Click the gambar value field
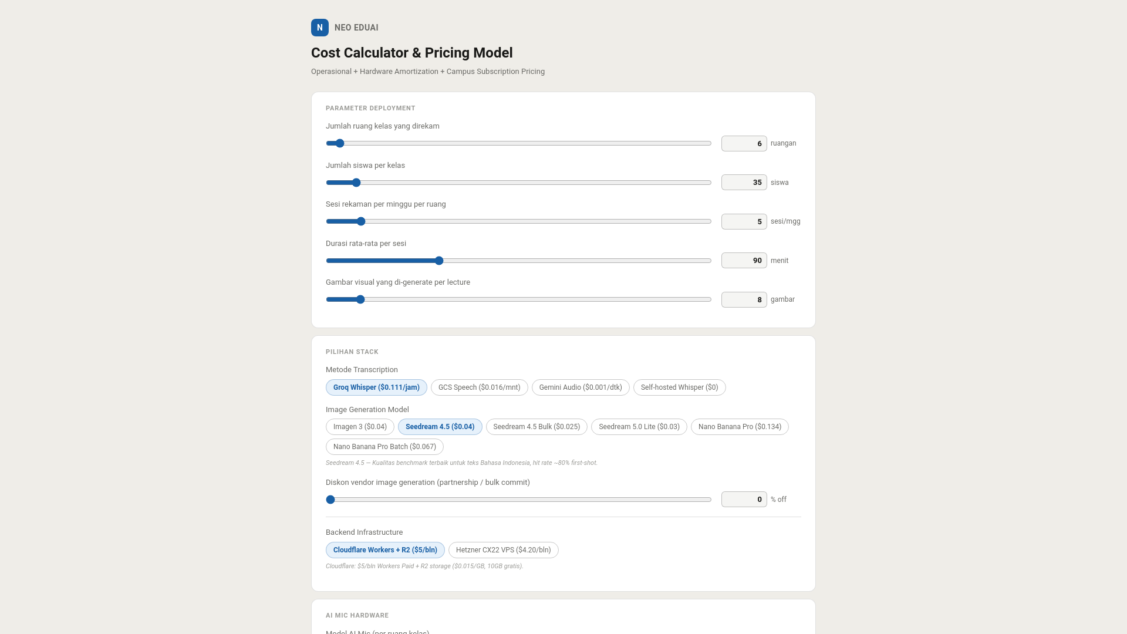1127x634 pixels. pos(744,299)
